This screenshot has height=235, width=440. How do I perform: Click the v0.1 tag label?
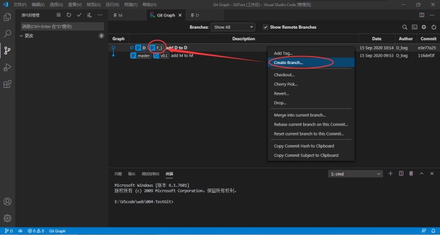(x=161, y=56)
